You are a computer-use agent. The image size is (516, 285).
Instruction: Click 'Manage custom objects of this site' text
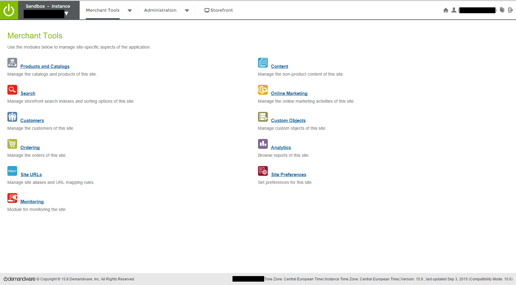pyautogui.click(x=292, y=128)
